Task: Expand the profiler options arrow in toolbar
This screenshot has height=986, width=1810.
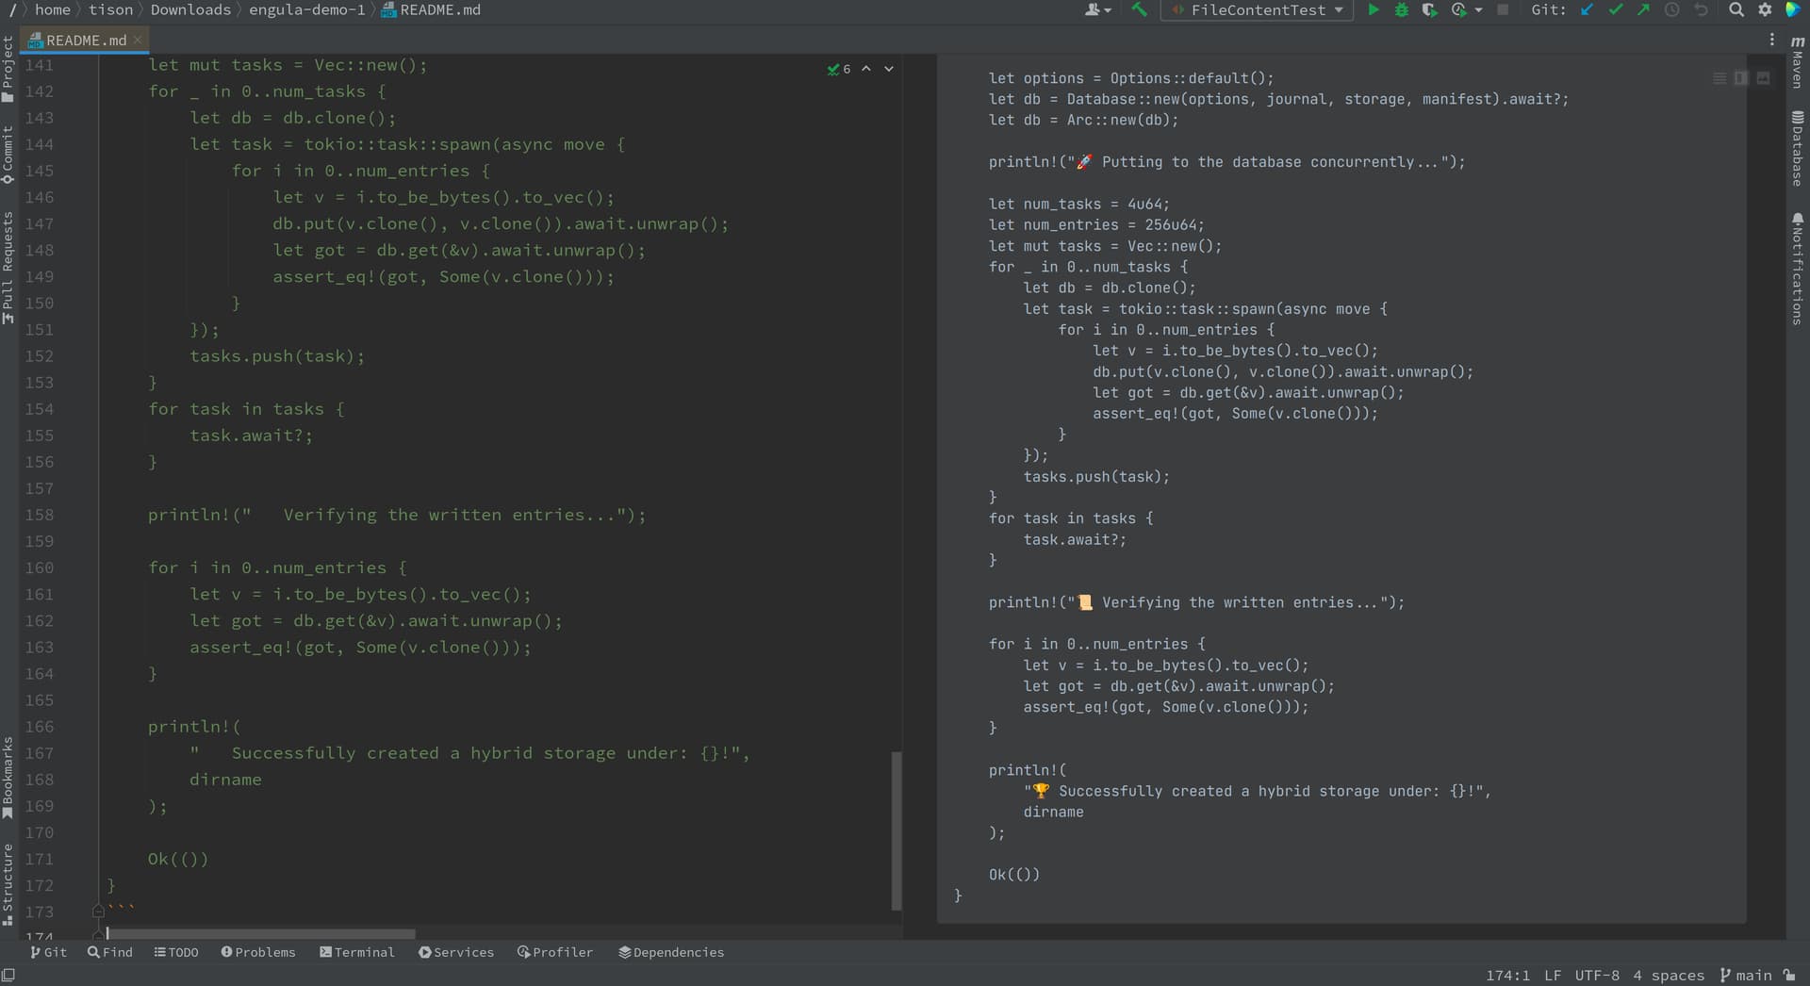Action: pyautogui.click(x=1478, y=9)
